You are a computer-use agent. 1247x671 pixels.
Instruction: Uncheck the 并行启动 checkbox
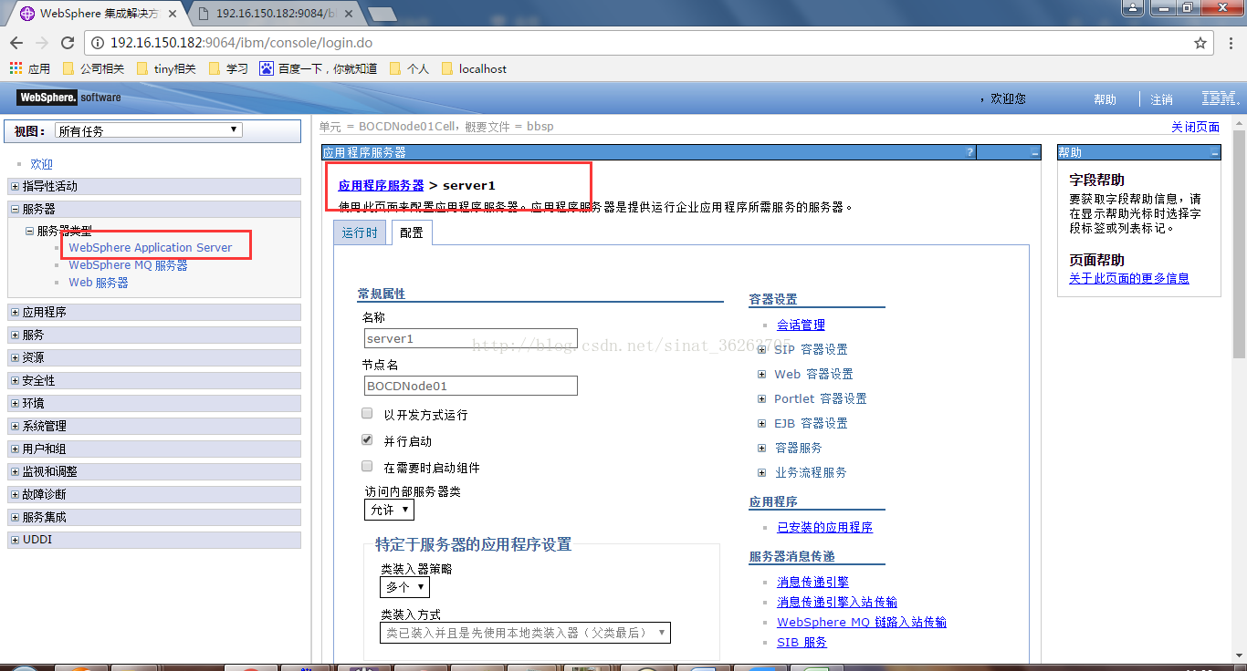tap(367, 439)
